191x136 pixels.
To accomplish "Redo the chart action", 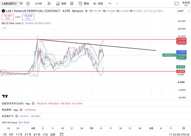I will click(x=117, y=4).
